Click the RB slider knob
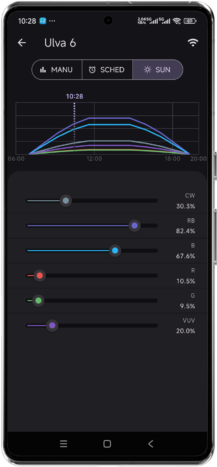The height and width of the screenshot is (467, 217). tap(135, 226)
